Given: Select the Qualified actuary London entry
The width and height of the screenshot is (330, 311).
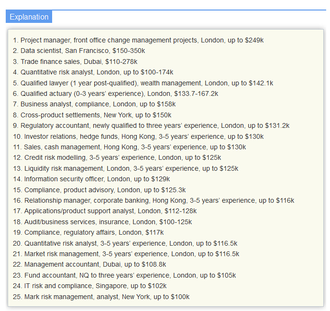Looking at the screenshot, I should 116,93.
